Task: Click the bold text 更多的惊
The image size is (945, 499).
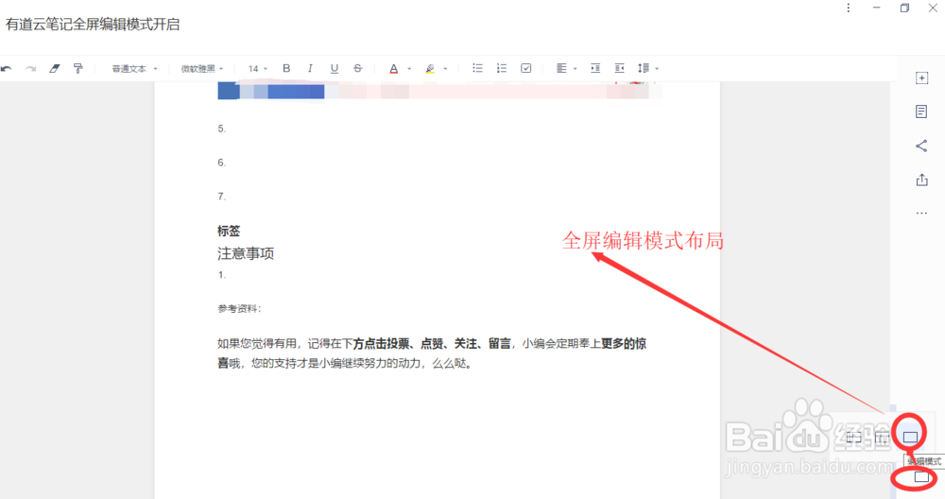Action: pos(624,343)
